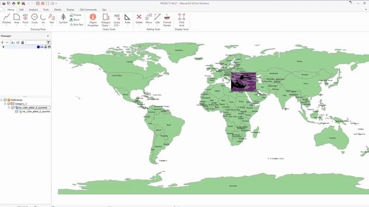Screen dimensions: 369x207
Task: Click the blue color circle of the layer
Action: pyautogui.click(x=38, y=47)
